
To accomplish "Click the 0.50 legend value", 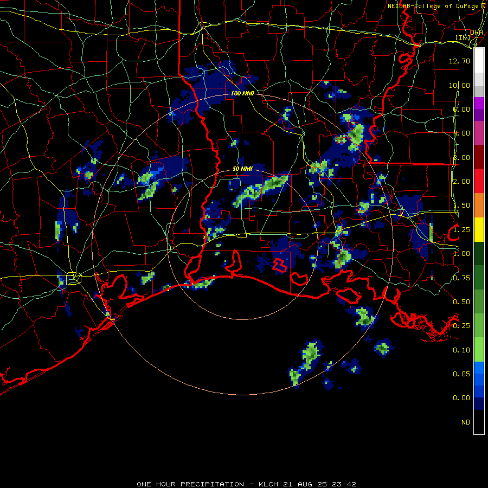I will 461,302.
